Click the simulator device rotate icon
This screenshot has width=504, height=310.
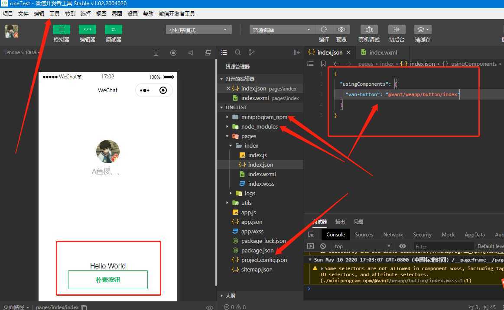pyautogui.click(x=156, y=53)
